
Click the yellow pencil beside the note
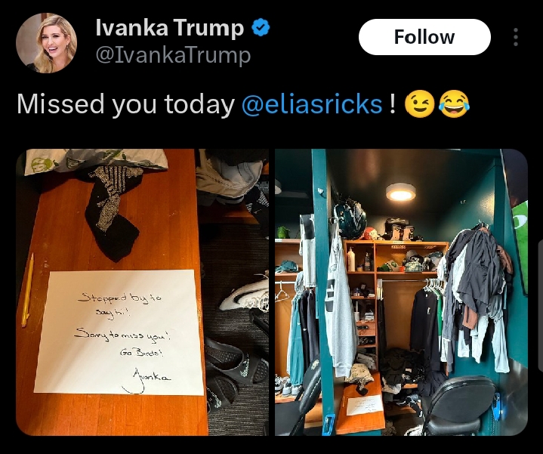[x=27, y=290]
